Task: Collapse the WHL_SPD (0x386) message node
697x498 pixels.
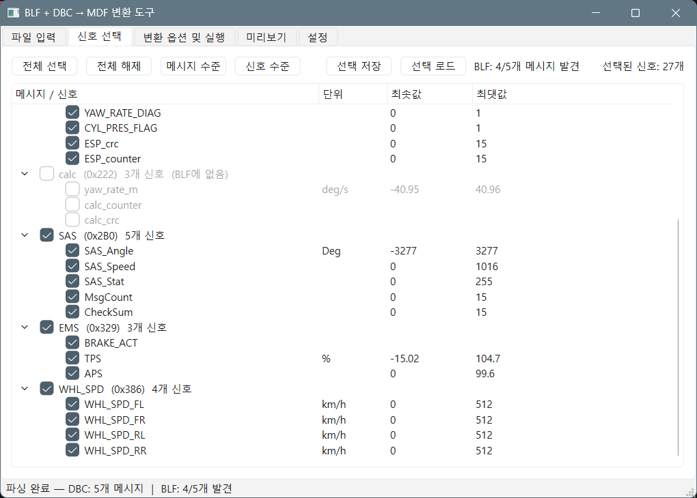Action: [x=25, y=389]
